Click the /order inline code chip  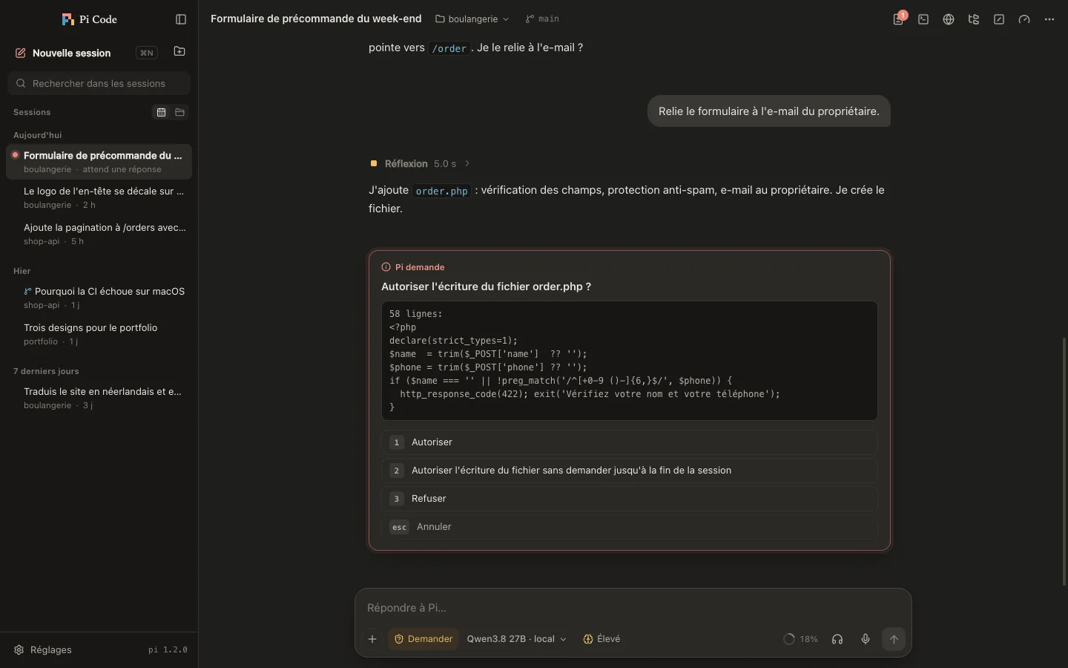coord(449,48)
